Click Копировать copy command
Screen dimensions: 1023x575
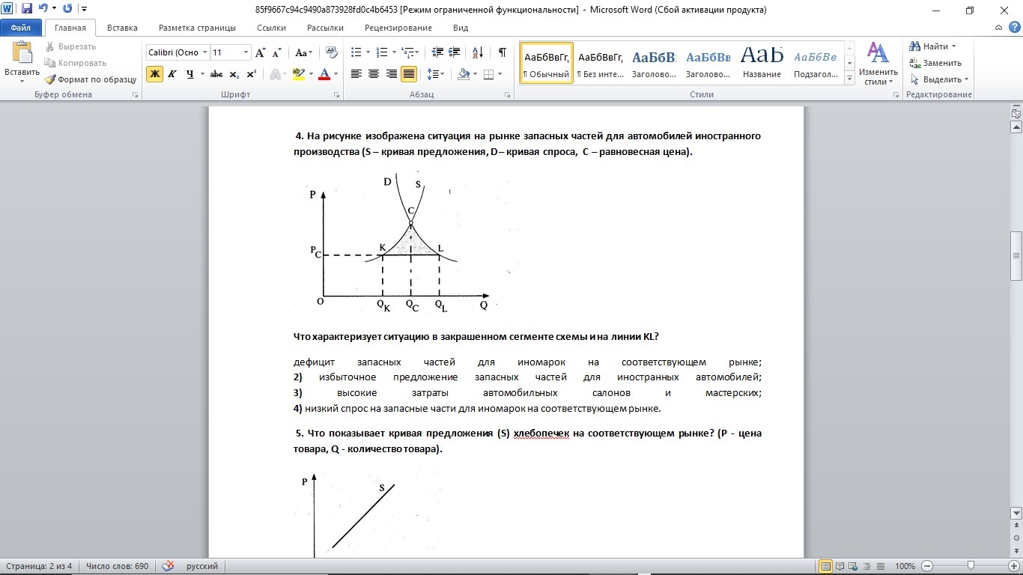click(x=76, y=63)
